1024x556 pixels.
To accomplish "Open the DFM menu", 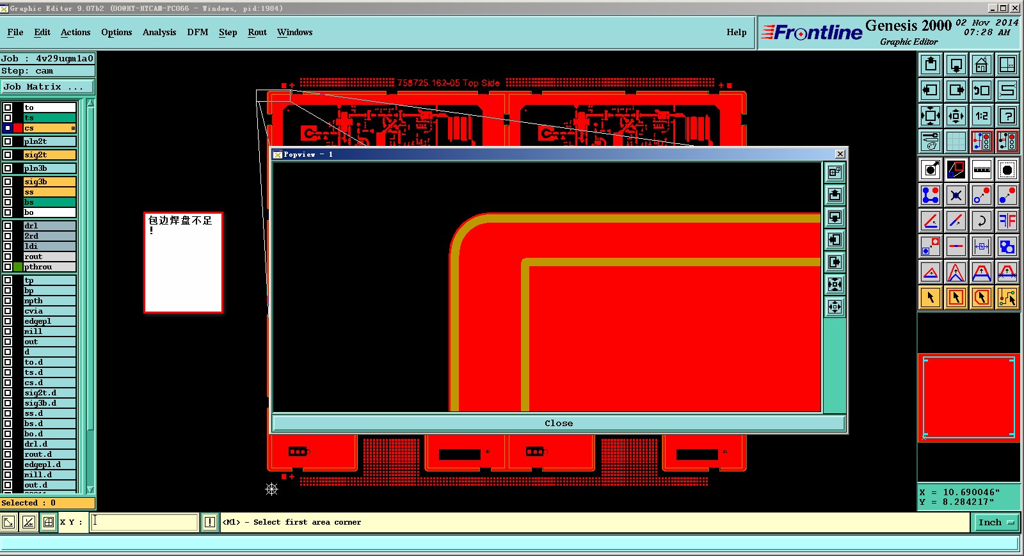I will 198,32.
